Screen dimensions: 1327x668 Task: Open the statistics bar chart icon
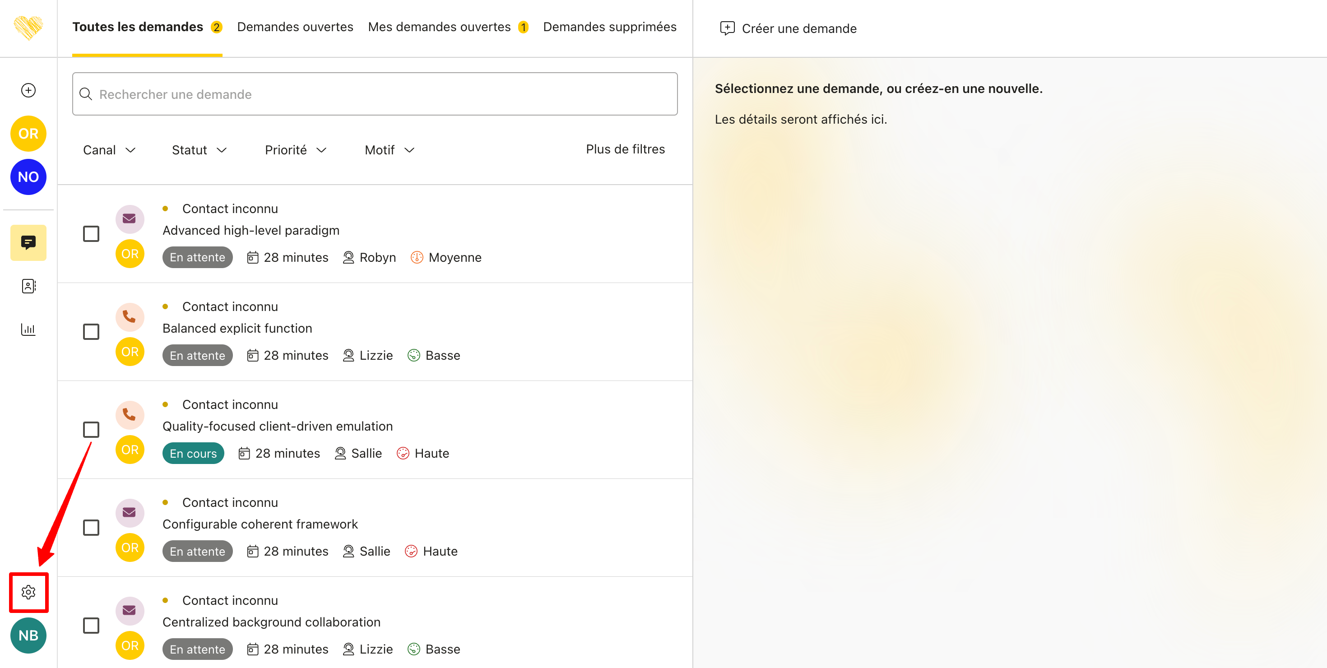(28, 329)
